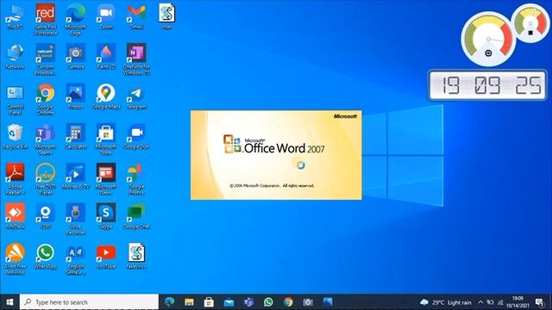The height and width of the screenshot is (310, 552).
Task: Select the Recycle Bin desktop icon
Action: [x=16, y=137]
